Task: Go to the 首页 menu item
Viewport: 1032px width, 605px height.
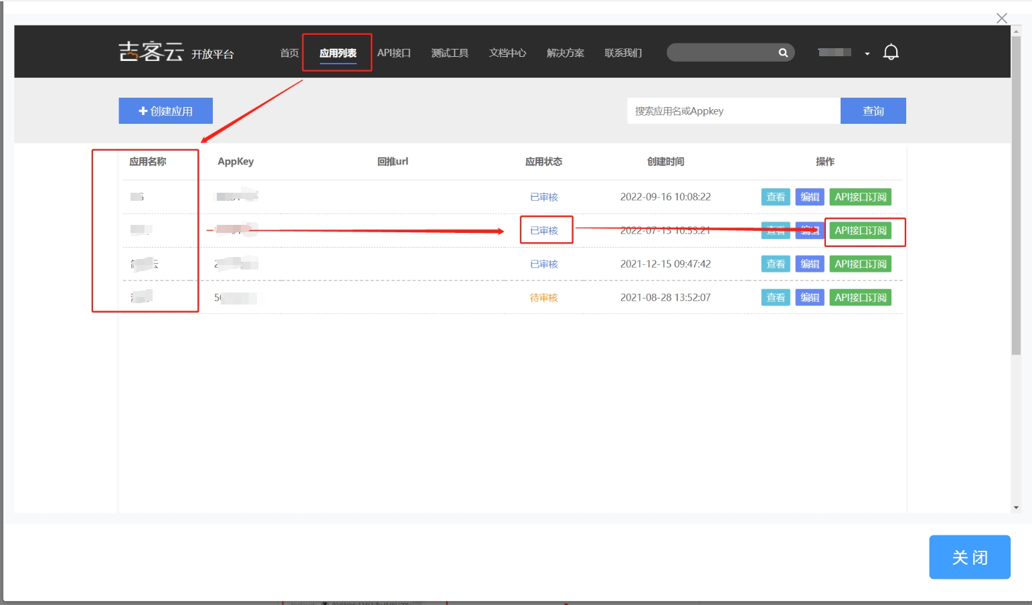Action: (x=289, y=53)
